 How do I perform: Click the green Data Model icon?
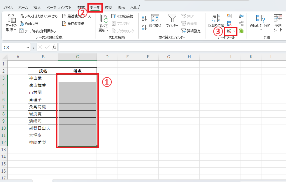(x=241, y=31)
